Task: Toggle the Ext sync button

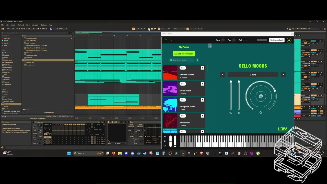Action: coord(8,29)
